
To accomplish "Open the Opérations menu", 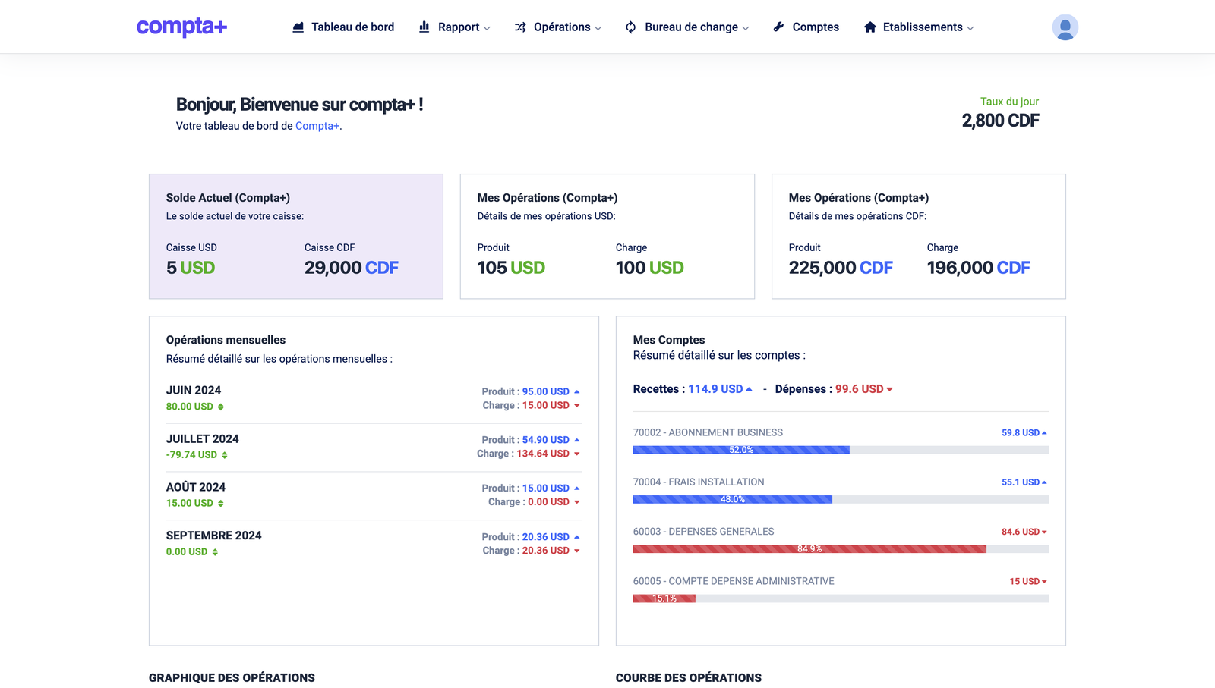I will 561,27.
